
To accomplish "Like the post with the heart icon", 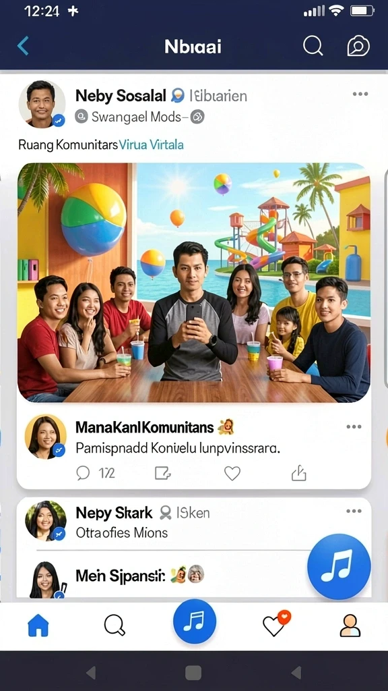I will 232,473.
